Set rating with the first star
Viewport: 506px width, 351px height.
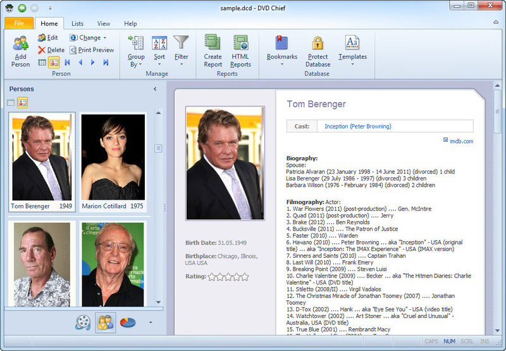pyautogui.click(x=212, y=277)
